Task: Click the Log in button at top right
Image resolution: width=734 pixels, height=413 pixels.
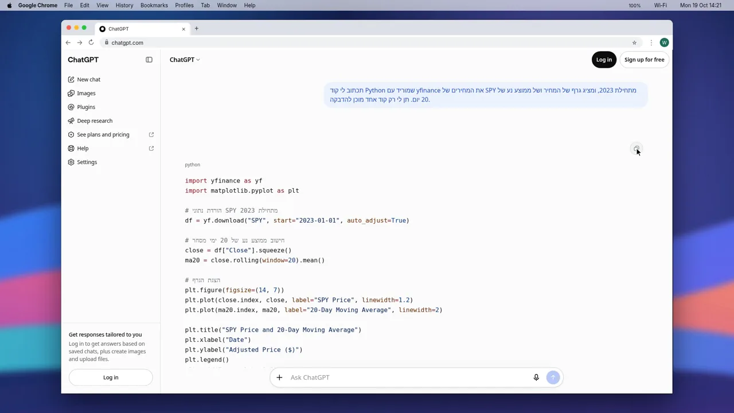Action: (604, 60)
